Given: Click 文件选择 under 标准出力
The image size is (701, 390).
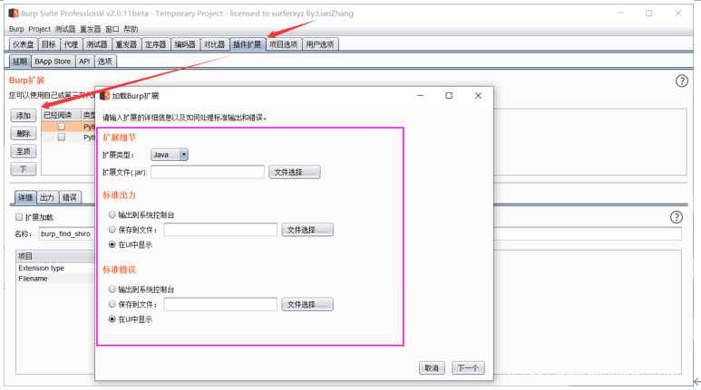Looking at the screenshot, I should 307,230.
